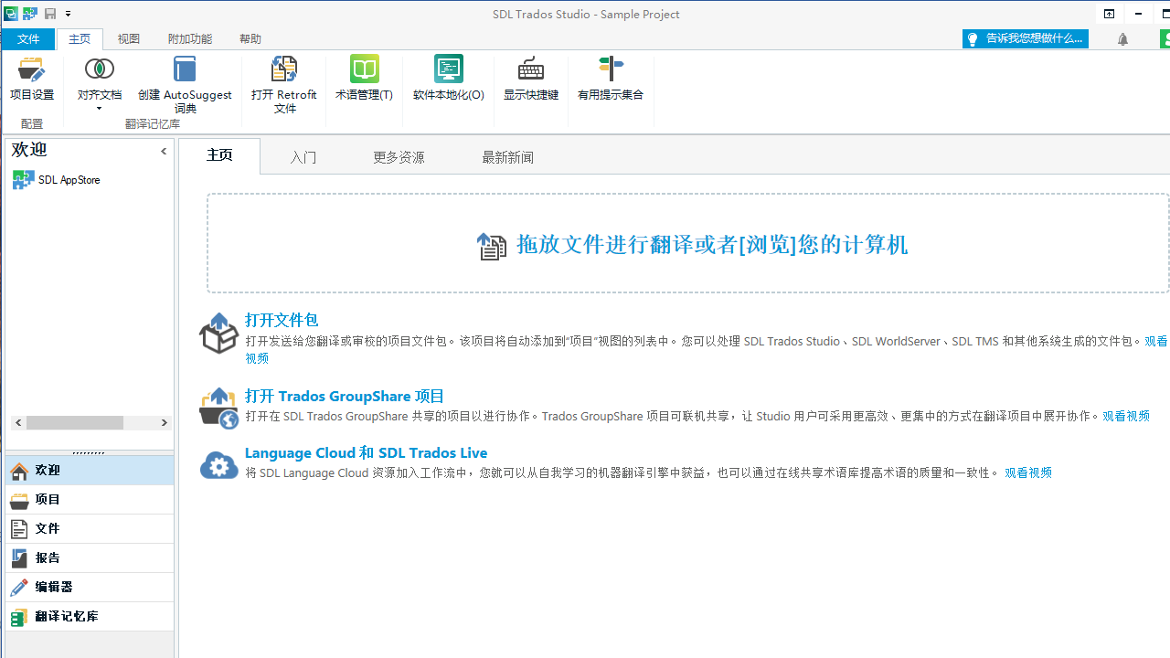Select the 最新新闻 tab
Image resolution: width=1170 pixels, height=658 pixels.
[507, 157]
